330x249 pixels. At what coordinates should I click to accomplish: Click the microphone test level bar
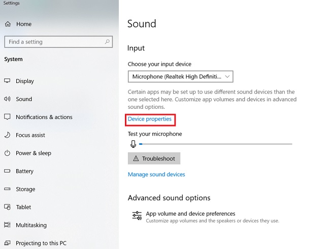(x=216, y=144)
